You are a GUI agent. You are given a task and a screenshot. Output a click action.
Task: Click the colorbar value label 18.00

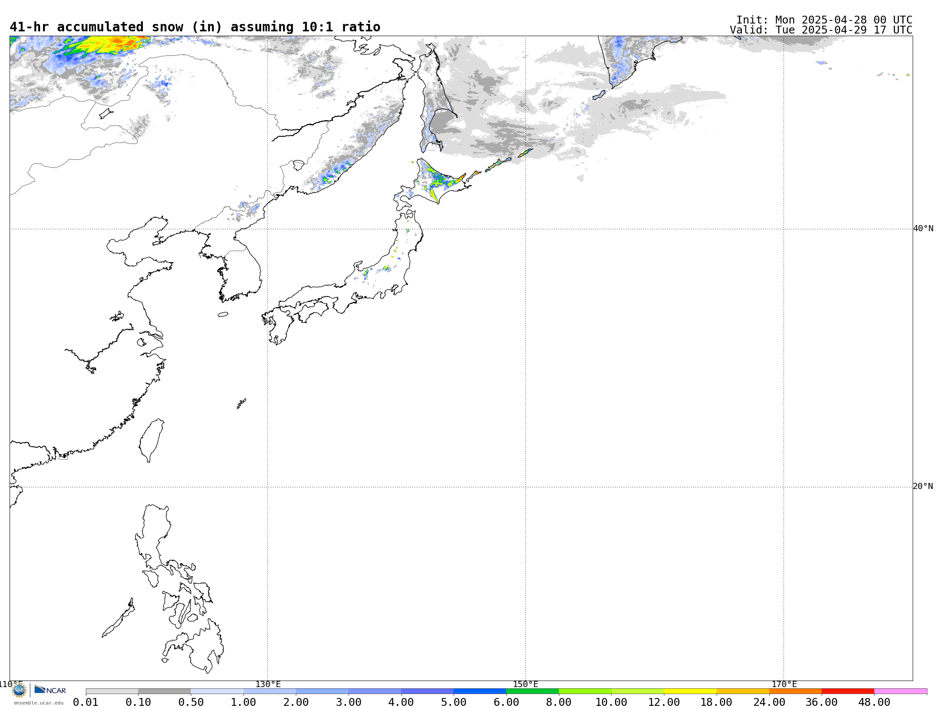[x=717, y=702]
